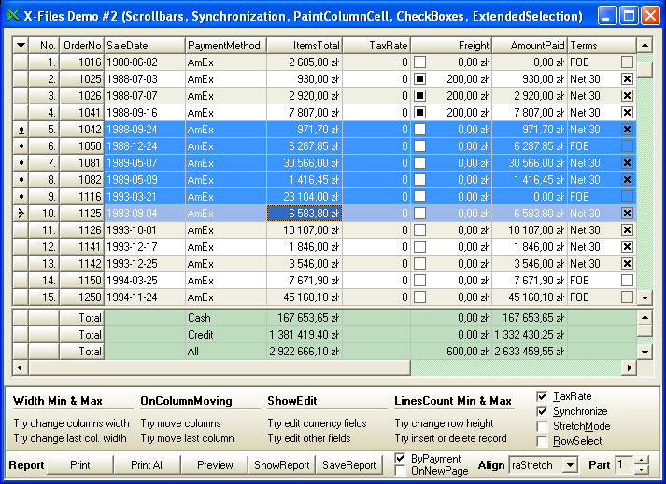Click the current-row arrow indicator for row 10
666x484 pixels.
pyautogui.click(x=21, y=214)
